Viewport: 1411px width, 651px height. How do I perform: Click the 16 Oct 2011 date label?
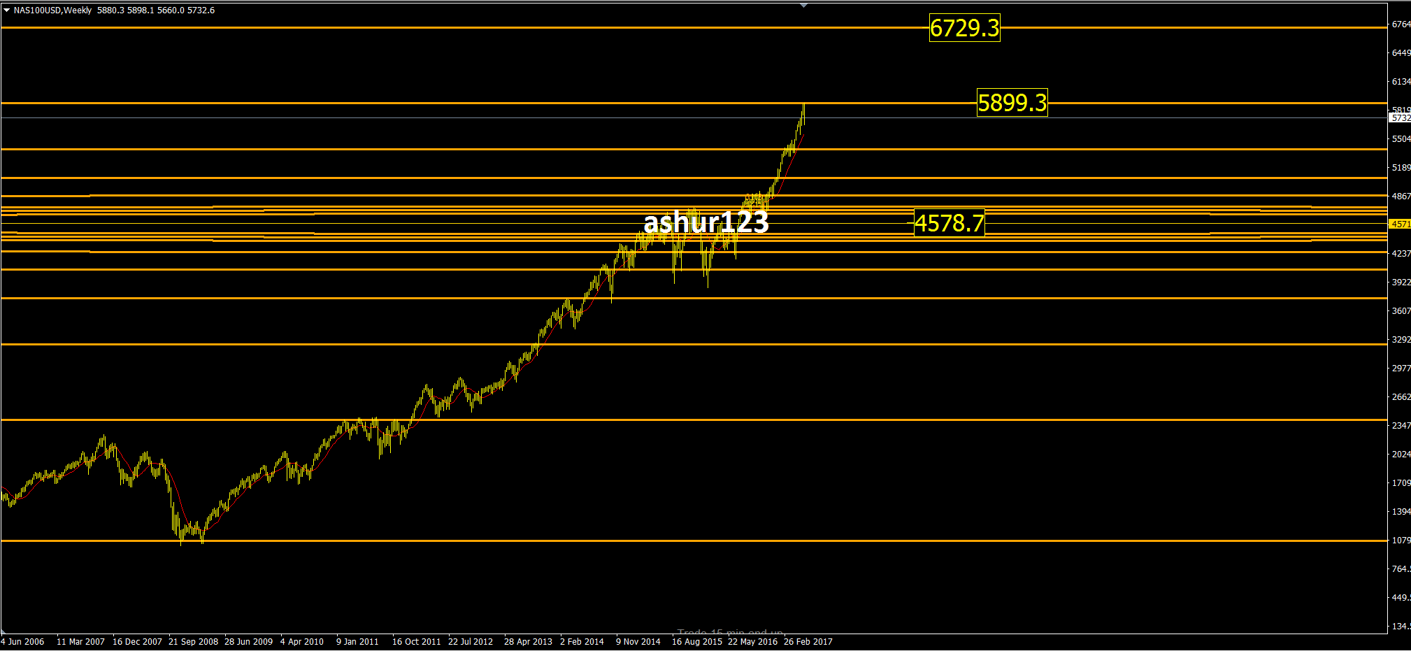point(417,642)
